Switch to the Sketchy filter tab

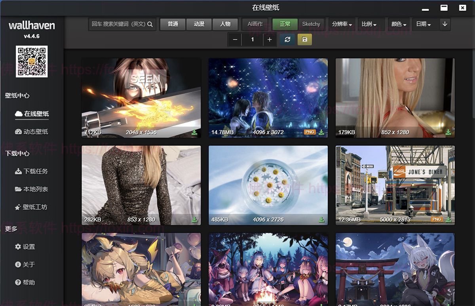[312, 24]
